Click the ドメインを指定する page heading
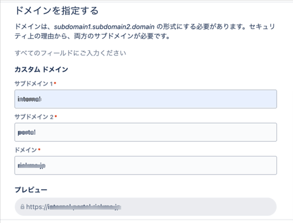 coord(57,11)
